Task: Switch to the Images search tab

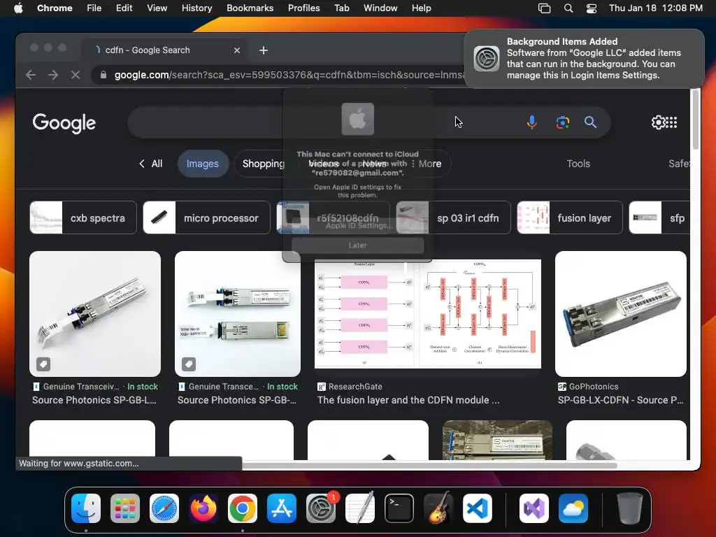Action: pos(203,164)
